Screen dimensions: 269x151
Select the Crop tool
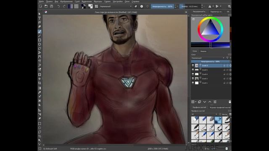pyautogui.click(x=40, y=83)
